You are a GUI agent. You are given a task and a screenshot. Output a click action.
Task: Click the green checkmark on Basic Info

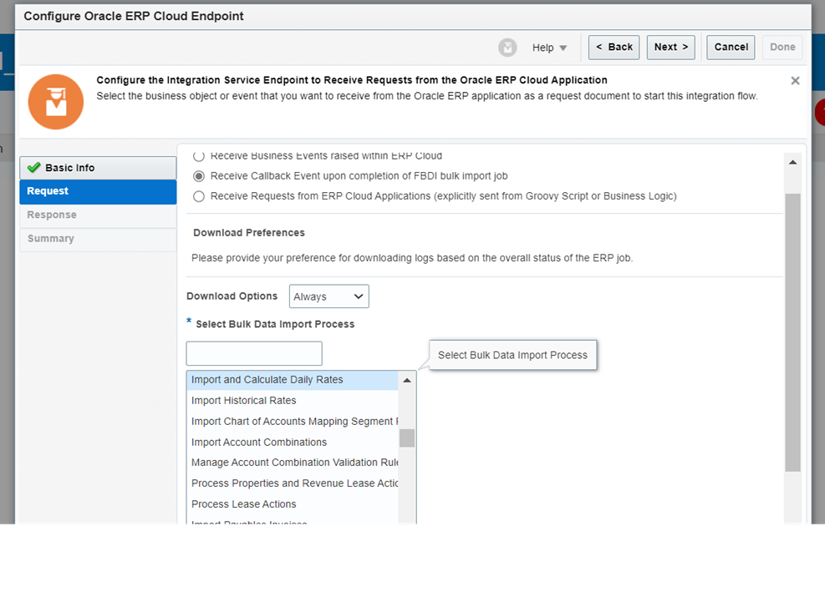[34, 168]
